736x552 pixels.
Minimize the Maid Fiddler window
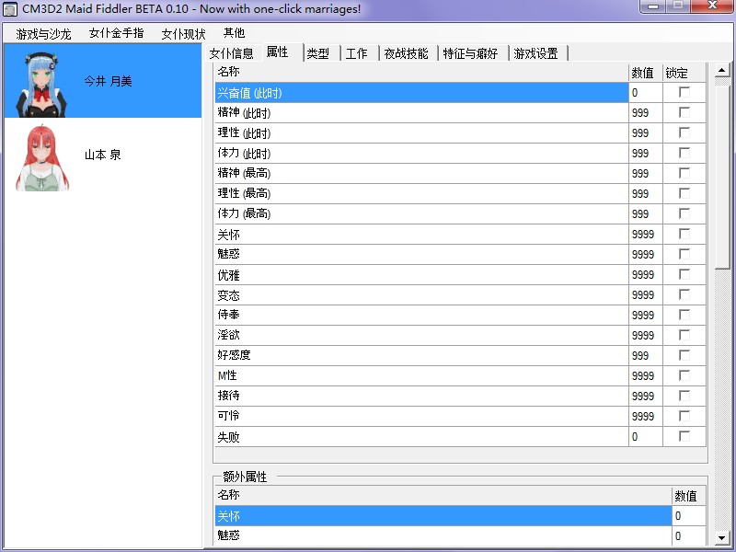[653, 6]
